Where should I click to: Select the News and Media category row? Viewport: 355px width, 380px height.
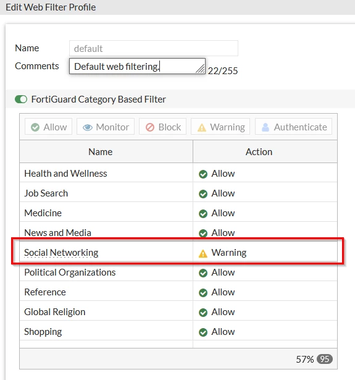(x=178, y=233)
